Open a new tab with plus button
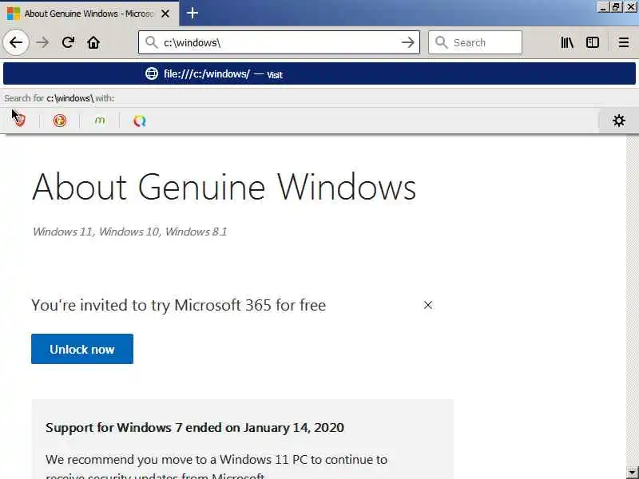Image resolution: width=639 pixels, height=479 pixels. (192, 14)
